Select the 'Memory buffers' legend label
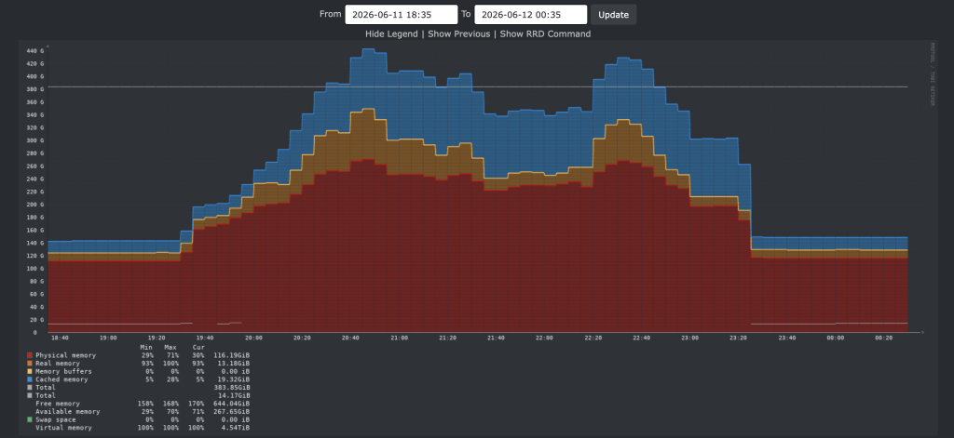954x438 pixels. point(63,371)
